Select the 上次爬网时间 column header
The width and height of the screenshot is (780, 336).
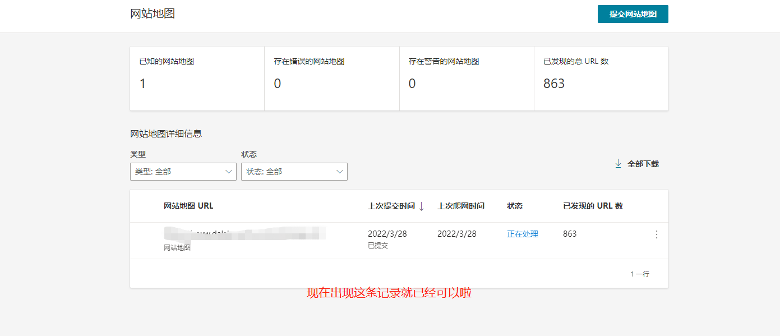(460, 206)
